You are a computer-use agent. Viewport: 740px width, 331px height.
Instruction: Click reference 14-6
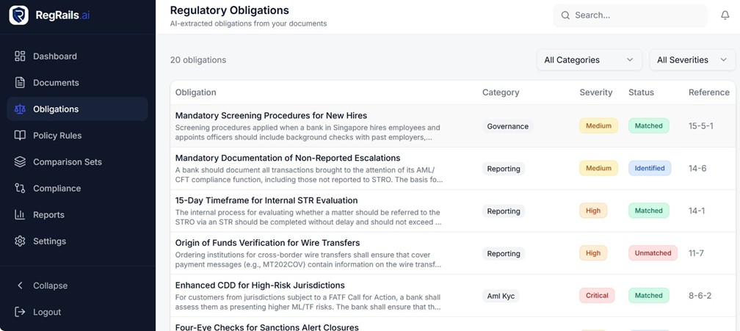697,168
